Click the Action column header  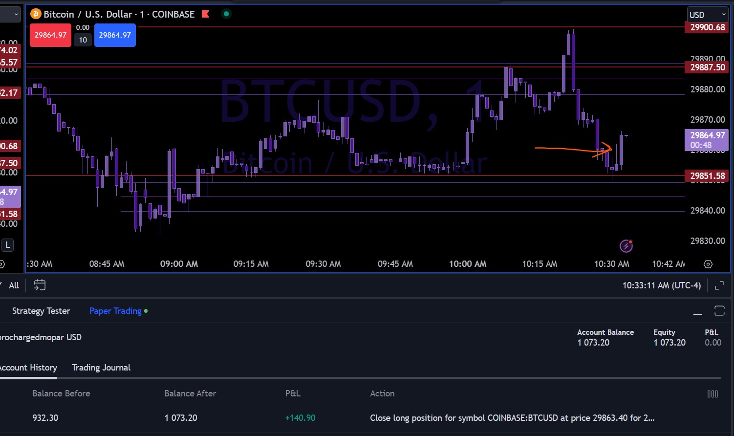[x=382, y=393]
